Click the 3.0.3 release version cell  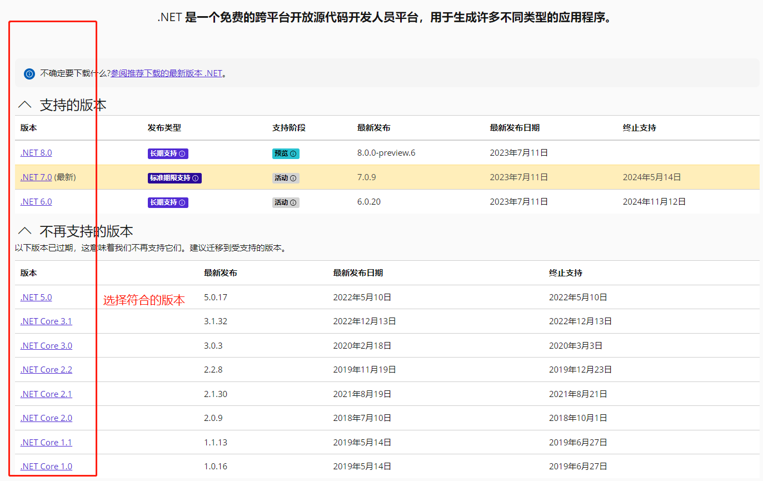[x=213, y=346]
